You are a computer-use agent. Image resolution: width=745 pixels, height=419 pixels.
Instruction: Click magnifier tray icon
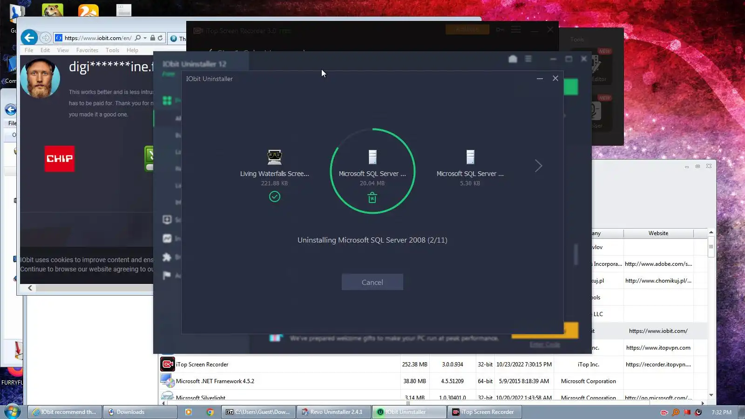(x=676, y=412)
